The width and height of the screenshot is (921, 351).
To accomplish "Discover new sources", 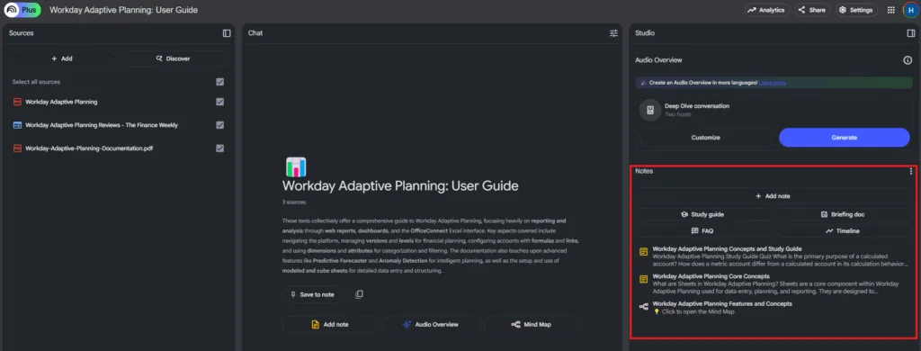I will coord(174,58).
